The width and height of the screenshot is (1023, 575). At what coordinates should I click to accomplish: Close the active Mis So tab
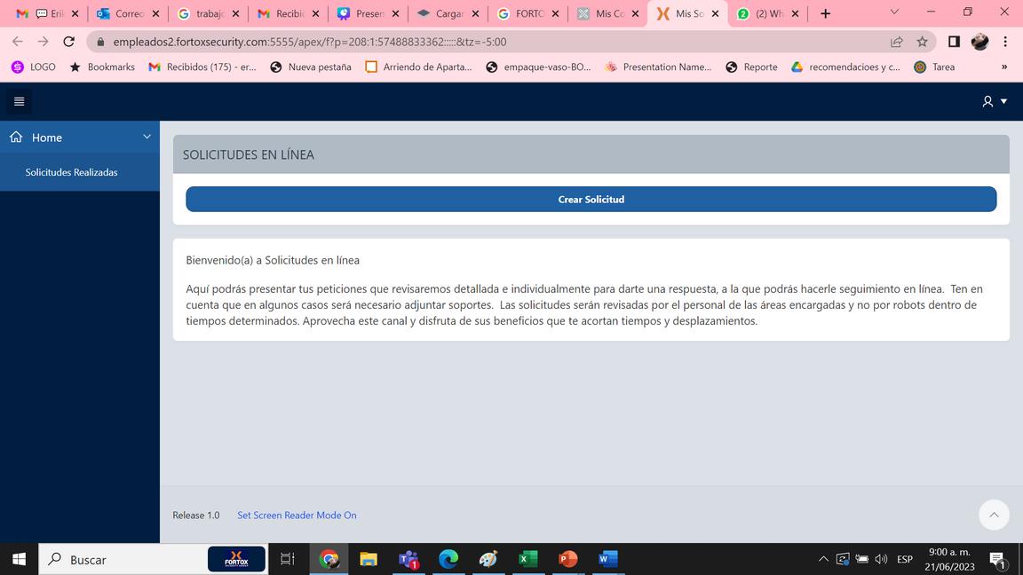click(715, 13)
